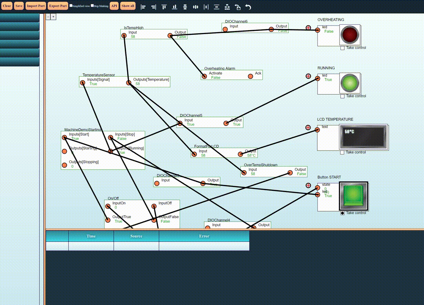The image size is (424, 305).
Task: Enable the Simplified view checkbox
Action: pyautogui.click(x=71, y=6)
